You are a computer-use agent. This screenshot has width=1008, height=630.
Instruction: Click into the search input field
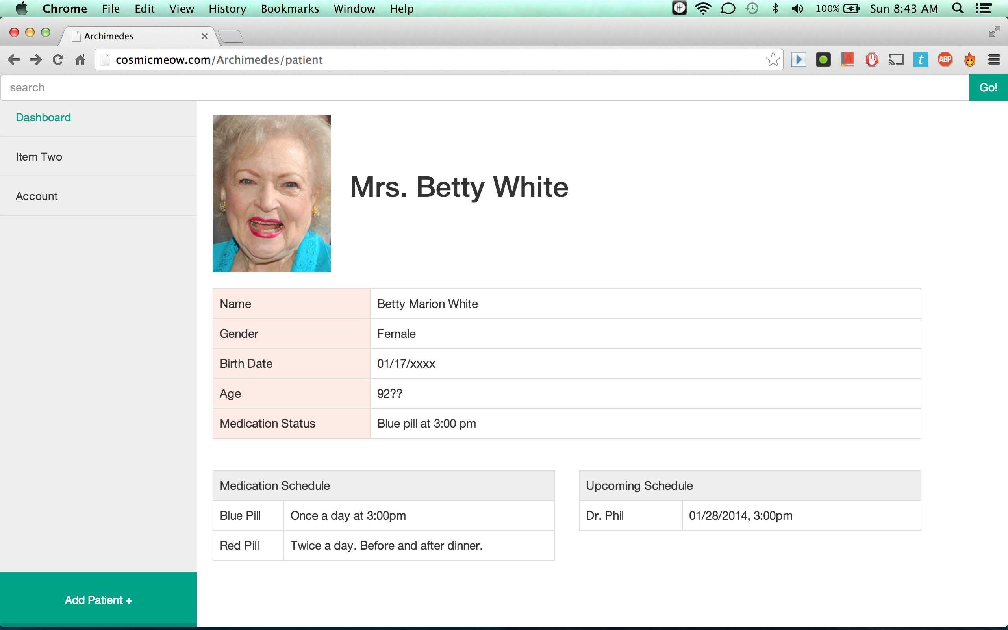pos(483,87)
